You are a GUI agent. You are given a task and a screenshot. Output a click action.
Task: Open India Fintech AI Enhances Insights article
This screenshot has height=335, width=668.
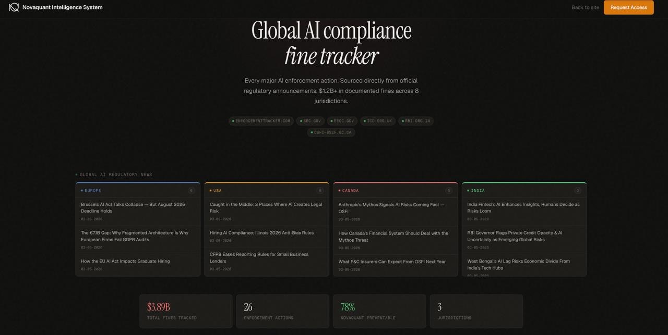point(524,212)
